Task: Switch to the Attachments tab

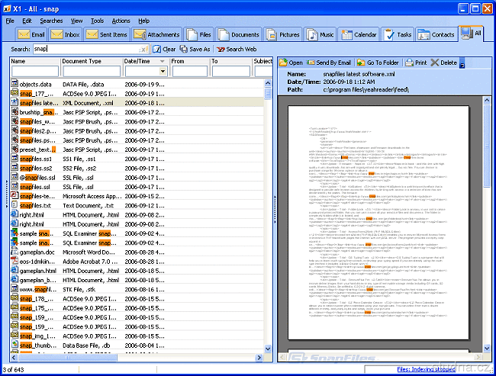Action: 156,34
